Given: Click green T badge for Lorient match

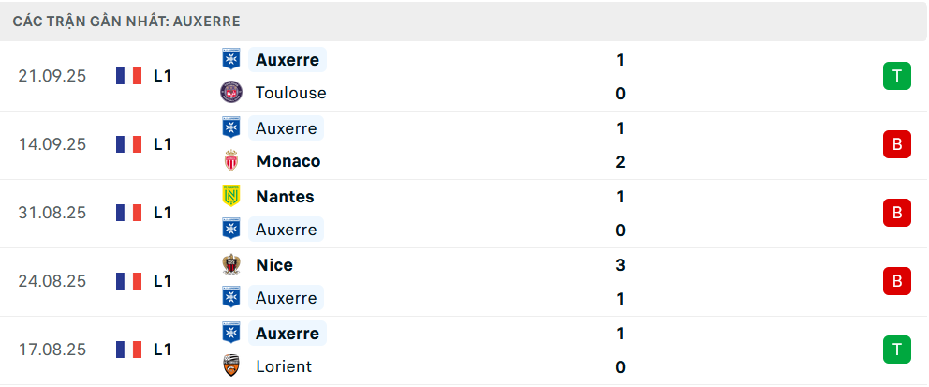Looking at the screenshot, I should (896, 350).
